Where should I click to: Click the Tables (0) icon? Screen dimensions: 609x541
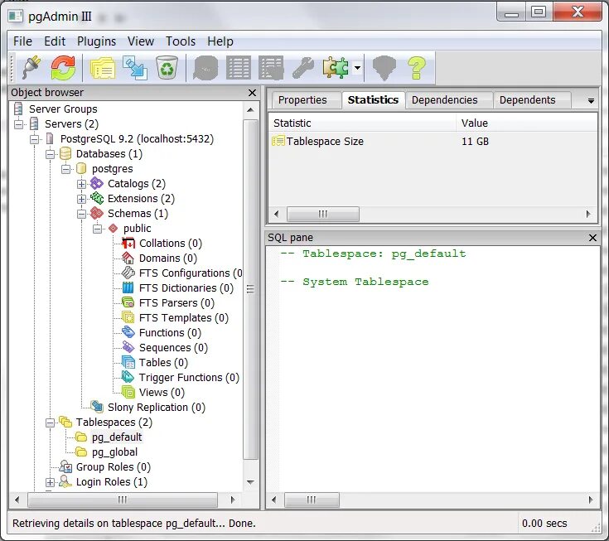click(x=128, y=363)
